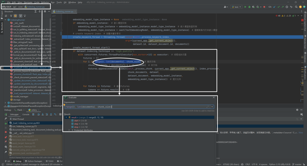Toggle Autoscroll from Source in Structure toolbar
The height and width of the screenshot is (166, 307).
tap(25, 16)
